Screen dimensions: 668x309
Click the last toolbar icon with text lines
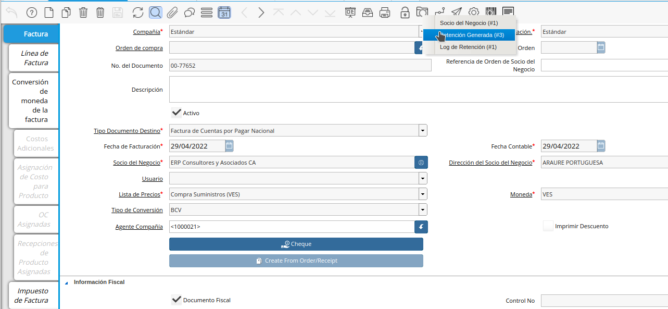tap(508, 12)
